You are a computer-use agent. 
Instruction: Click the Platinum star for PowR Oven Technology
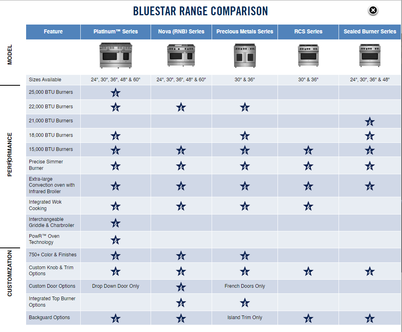116,240
